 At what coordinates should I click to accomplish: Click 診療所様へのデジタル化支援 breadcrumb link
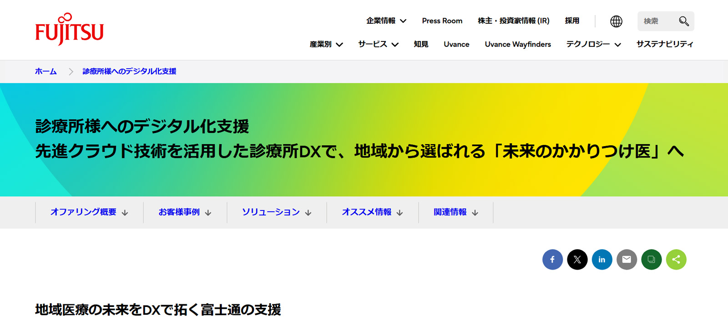(129, 72)
